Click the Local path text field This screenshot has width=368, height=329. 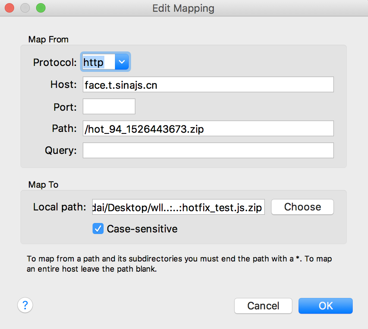click(x=178, y=207)
